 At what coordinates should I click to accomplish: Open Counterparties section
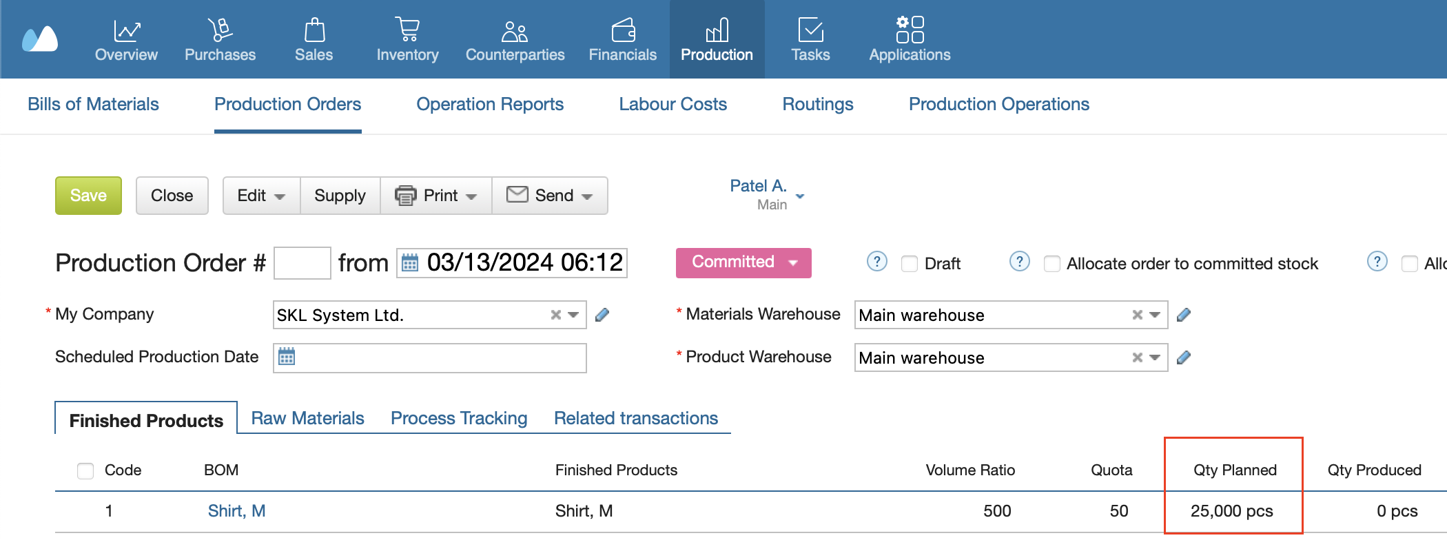pos(515,39)
